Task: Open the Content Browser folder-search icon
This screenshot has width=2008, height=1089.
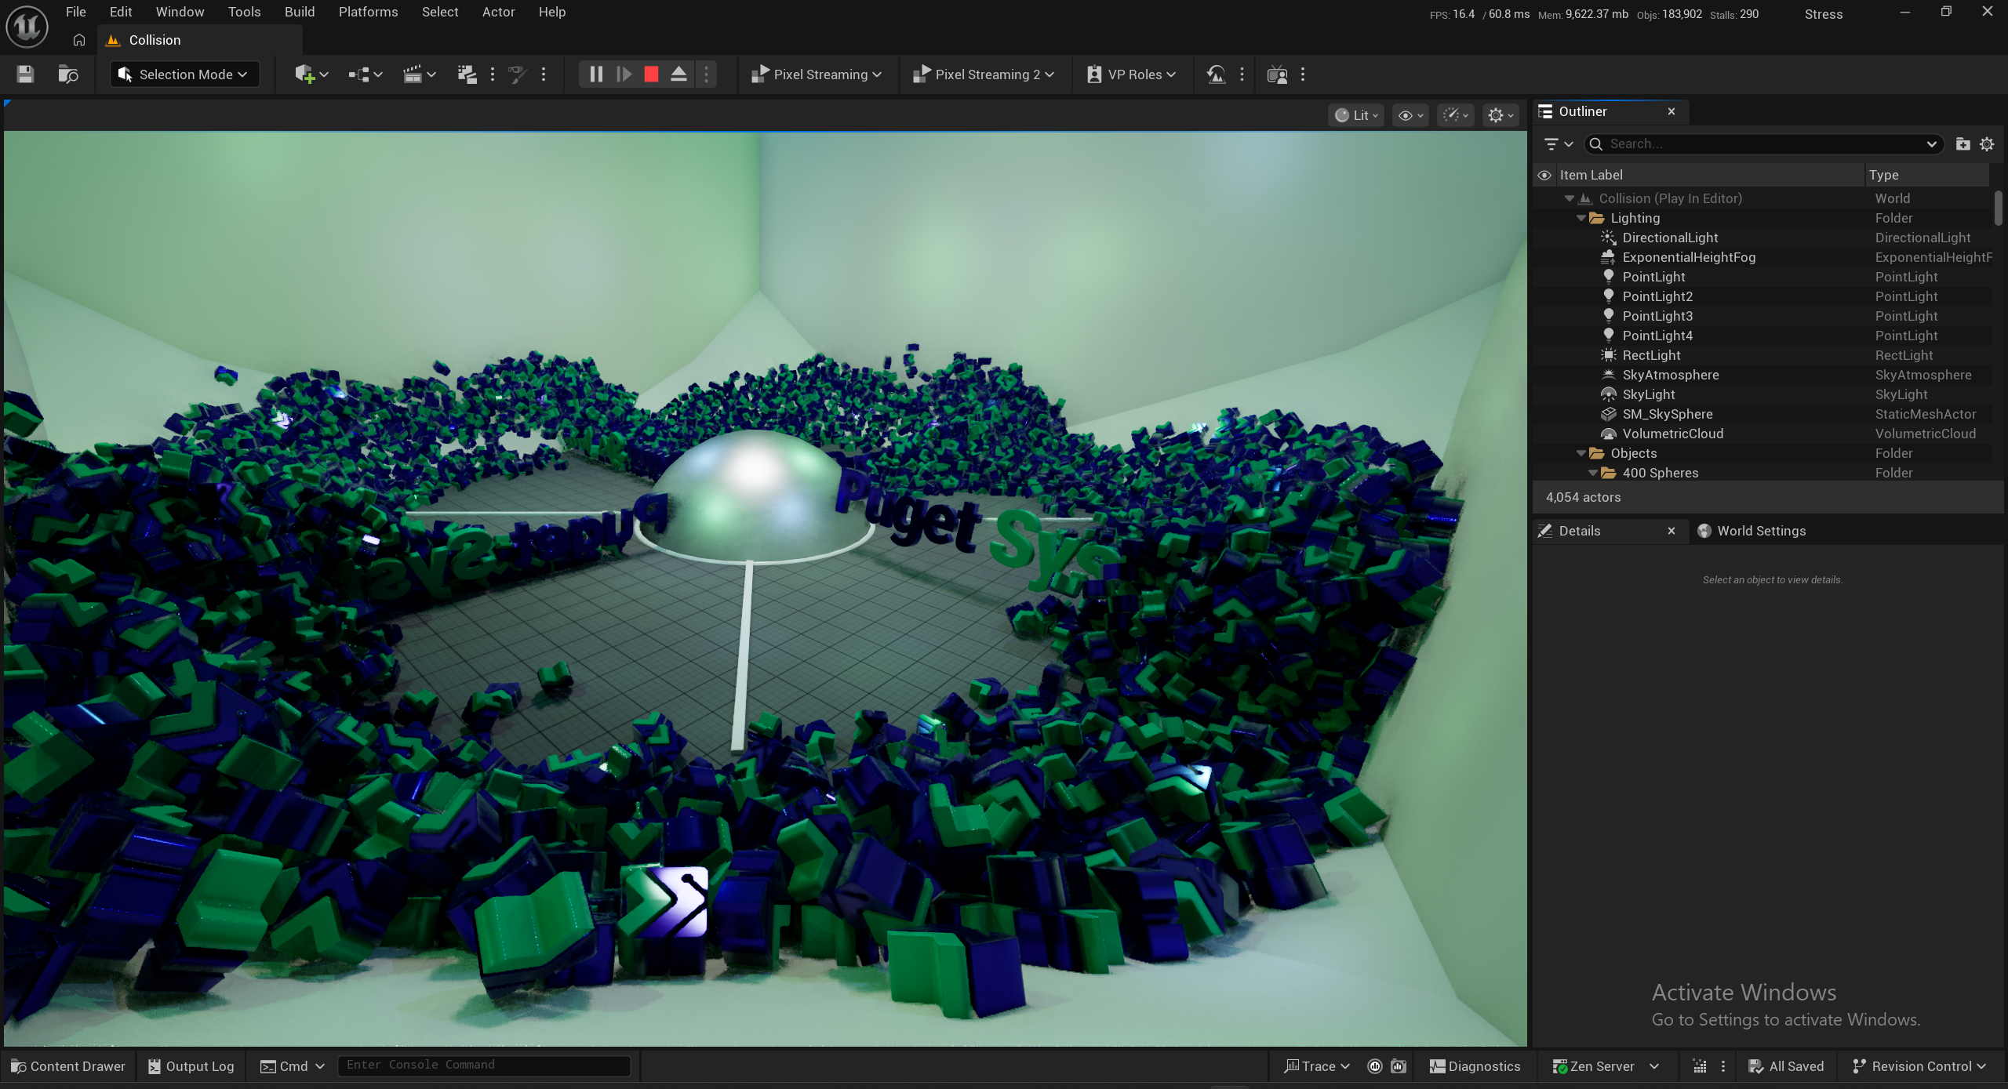Action: pyautogui.click(x=68, y=74)
